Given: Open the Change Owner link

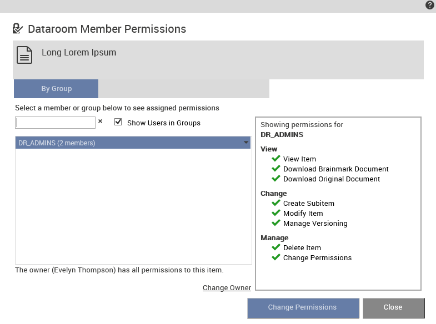Looking at the screenshot, I should tap(227, 287).
